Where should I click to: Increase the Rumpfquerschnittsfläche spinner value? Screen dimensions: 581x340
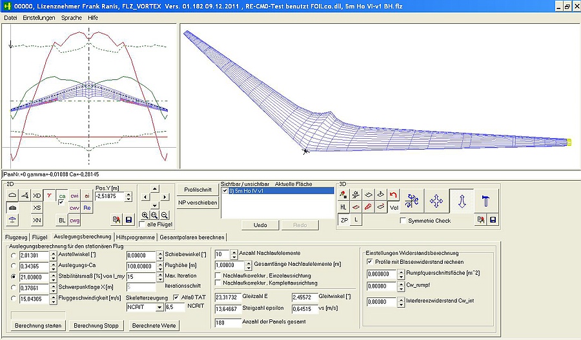(400, 270)
